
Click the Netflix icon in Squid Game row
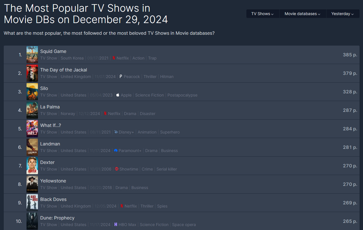pos(113,58)
